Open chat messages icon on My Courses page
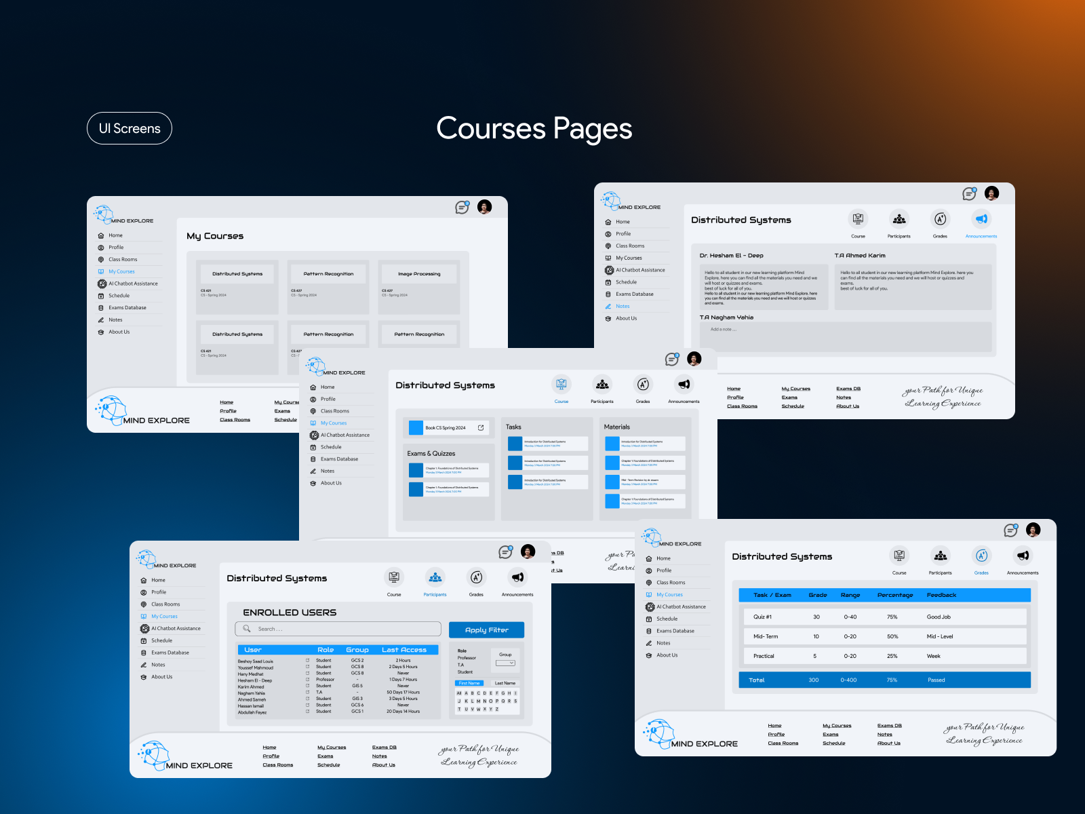This screenshot has height=814, width=1085. click(x=462, y=208)
